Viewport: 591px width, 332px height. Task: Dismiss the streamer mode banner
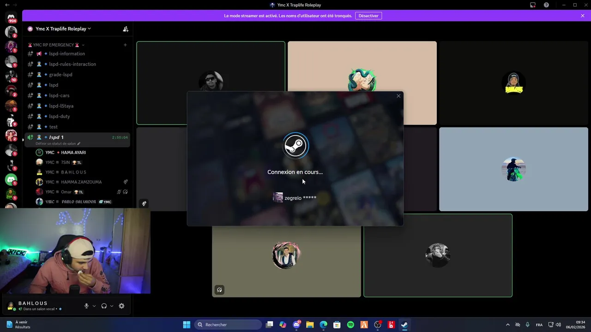[583, 16]
